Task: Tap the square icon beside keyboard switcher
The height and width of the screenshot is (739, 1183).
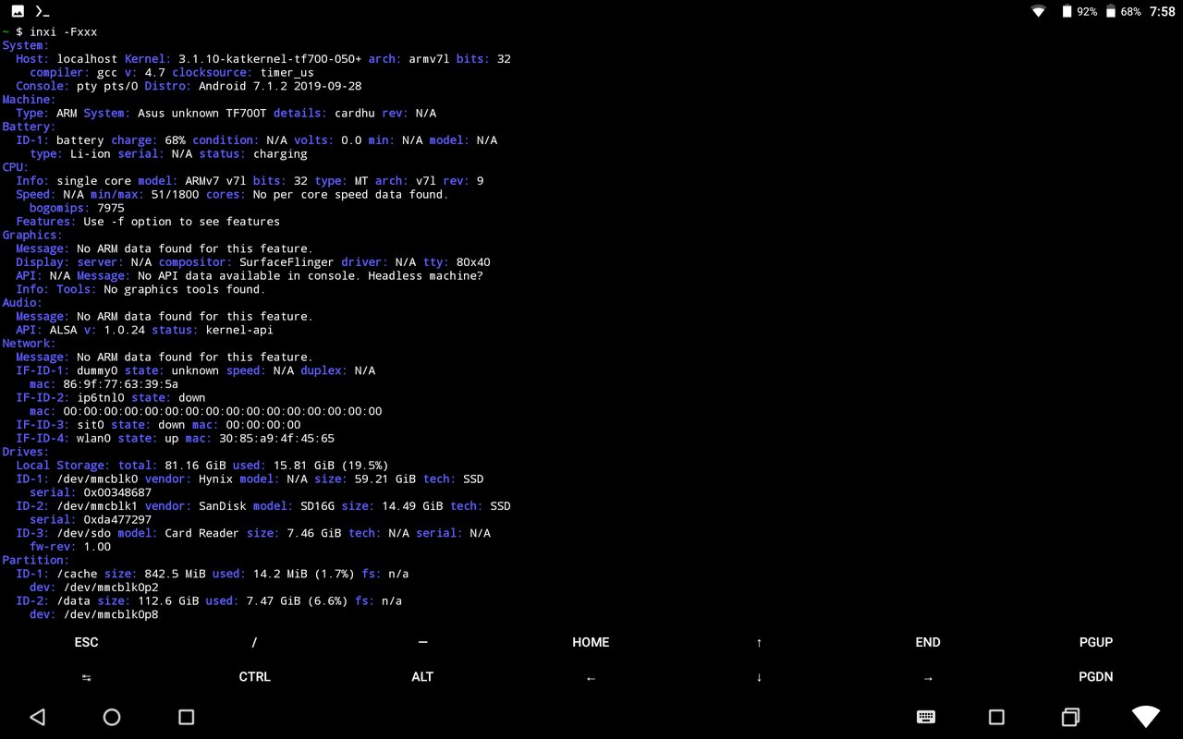Action: click(996, 717)
